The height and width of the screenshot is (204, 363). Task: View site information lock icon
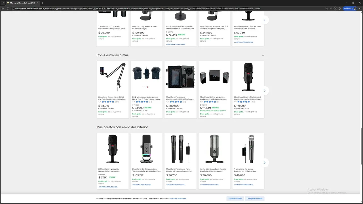(13, 8)
